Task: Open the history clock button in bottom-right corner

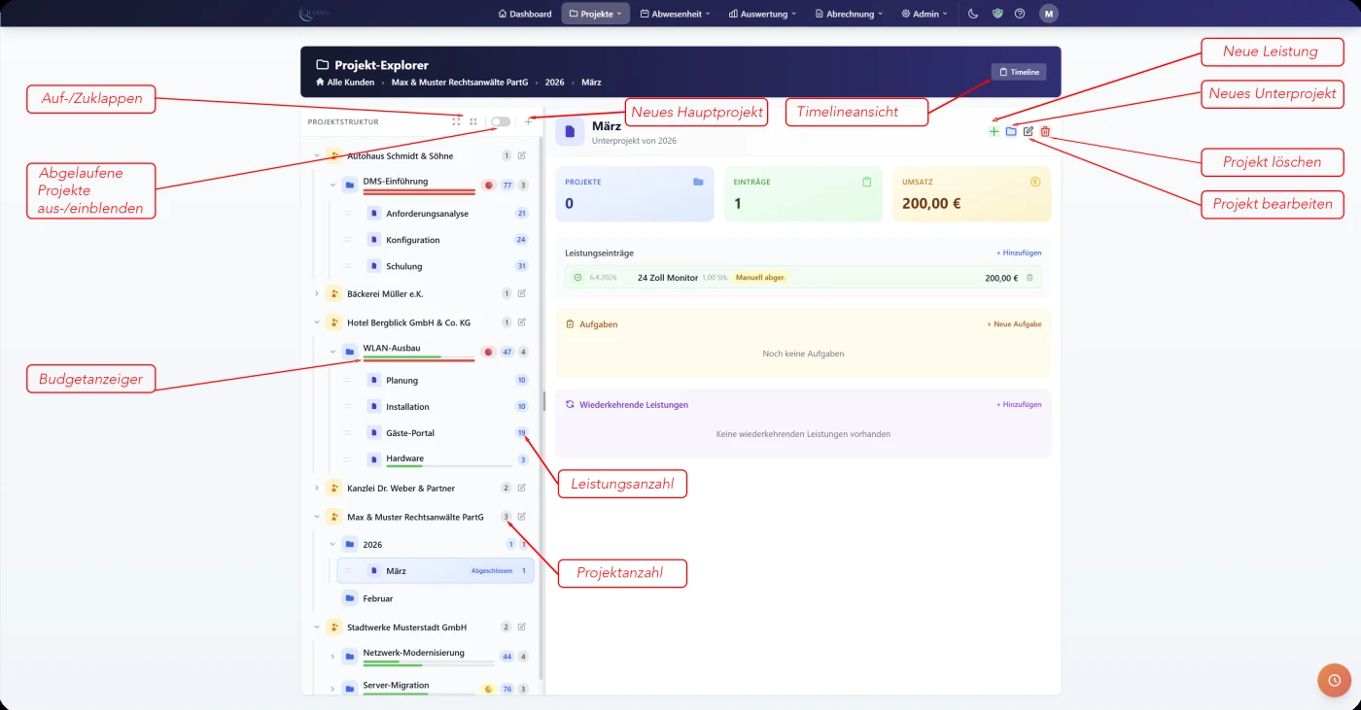Action: pos(1334,680)
